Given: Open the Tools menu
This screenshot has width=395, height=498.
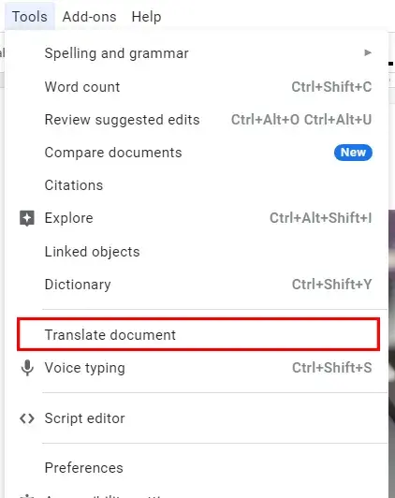Looking at the screenshot, I should (x=30, y=17).
